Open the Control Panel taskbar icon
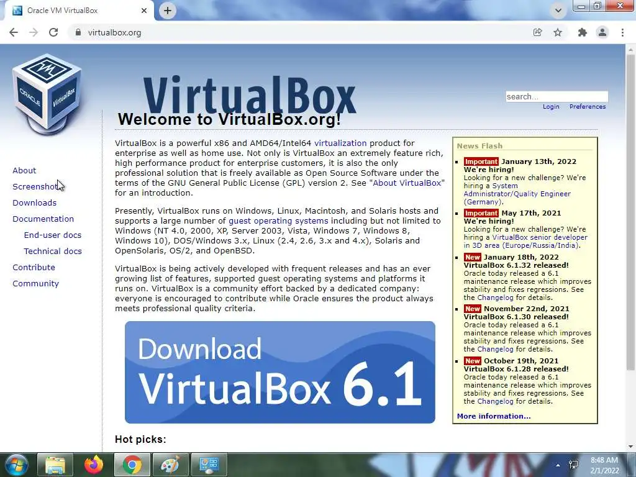 click(209, 465)
